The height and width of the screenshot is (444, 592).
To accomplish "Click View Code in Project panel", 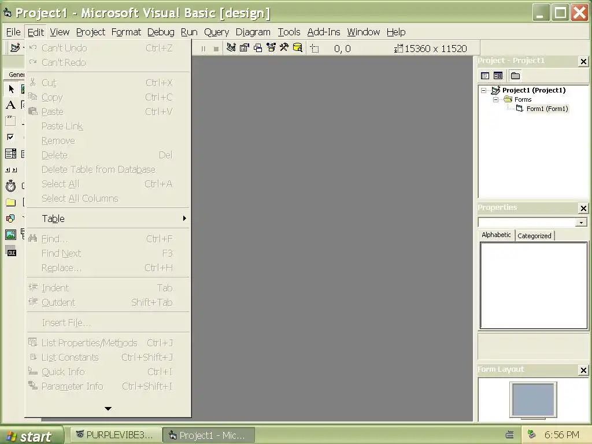I will 485,76.
